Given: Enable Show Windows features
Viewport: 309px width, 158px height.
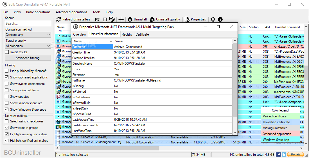Looking at the screenshot, I should [x=7, y=103].
